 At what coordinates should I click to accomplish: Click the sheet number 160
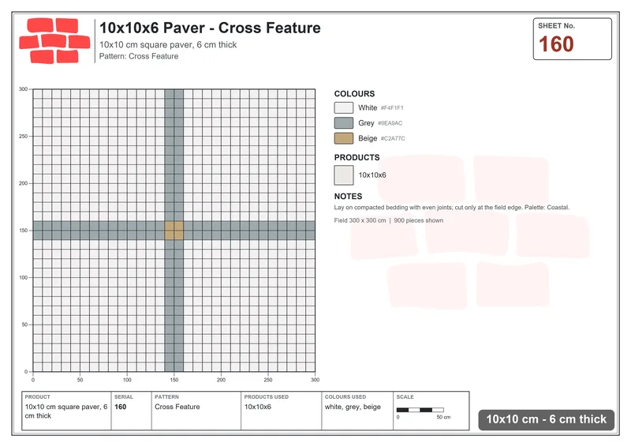(x=556, y=44)
